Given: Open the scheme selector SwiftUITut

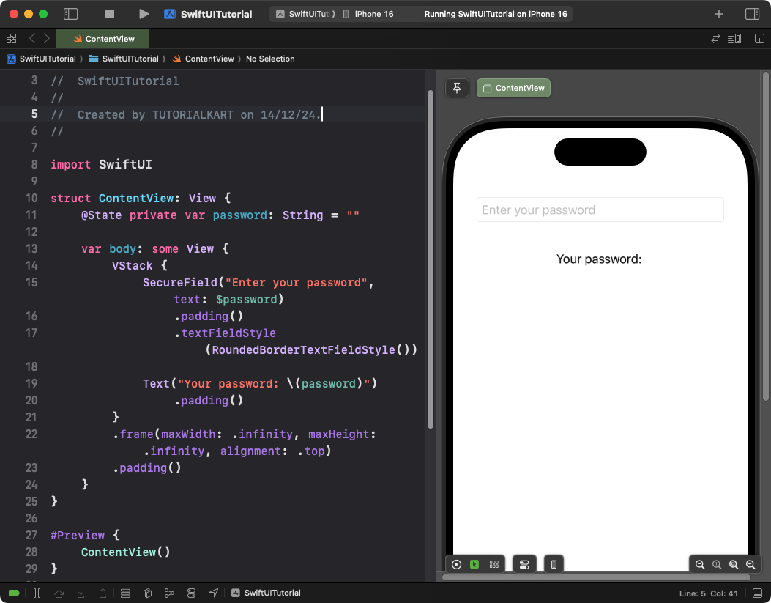Looking at the screenshot, I should click(x=305, y=14).
